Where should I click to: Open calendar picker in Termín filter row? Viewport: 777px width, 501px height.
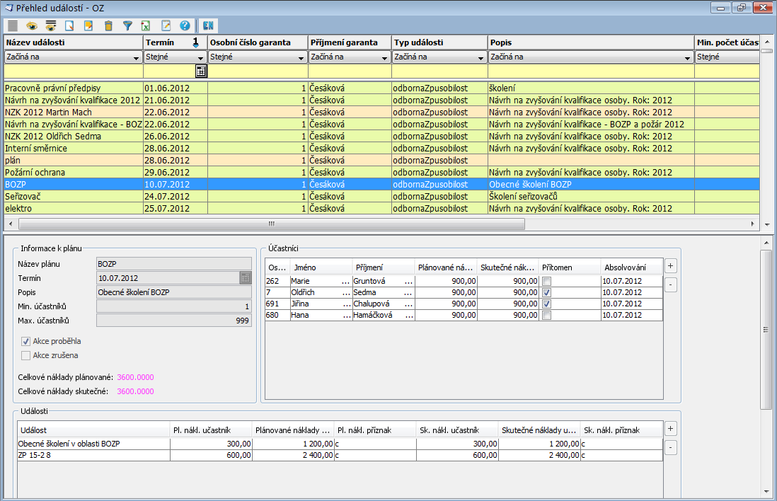point(201,71)
